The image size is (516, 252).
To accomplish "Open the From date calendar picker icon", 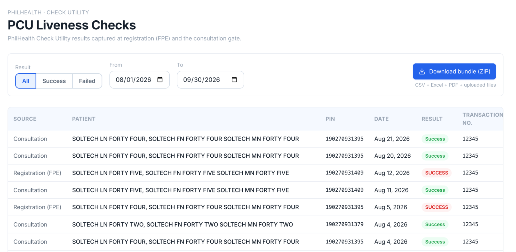I will (x=160, y=80).
